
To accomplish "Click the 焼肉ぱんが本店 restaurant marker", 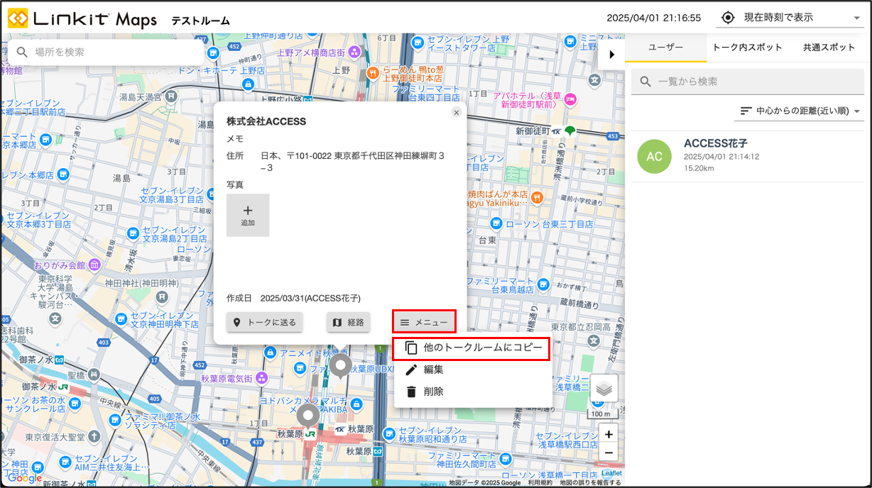I will (x=537, y=198).
